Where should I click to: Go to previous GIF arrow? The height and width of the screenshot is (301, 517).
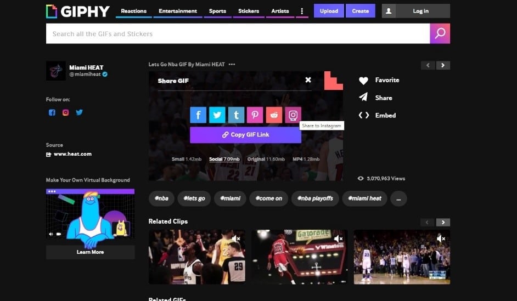point(428,65)
